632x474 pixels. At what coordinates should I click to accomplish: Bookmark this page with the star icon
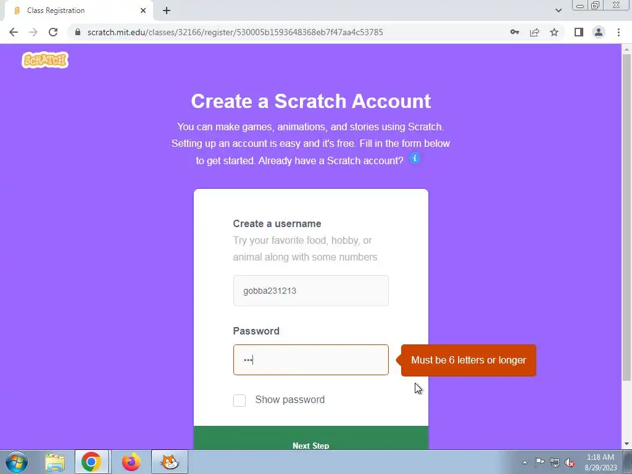tap(554, 32)
